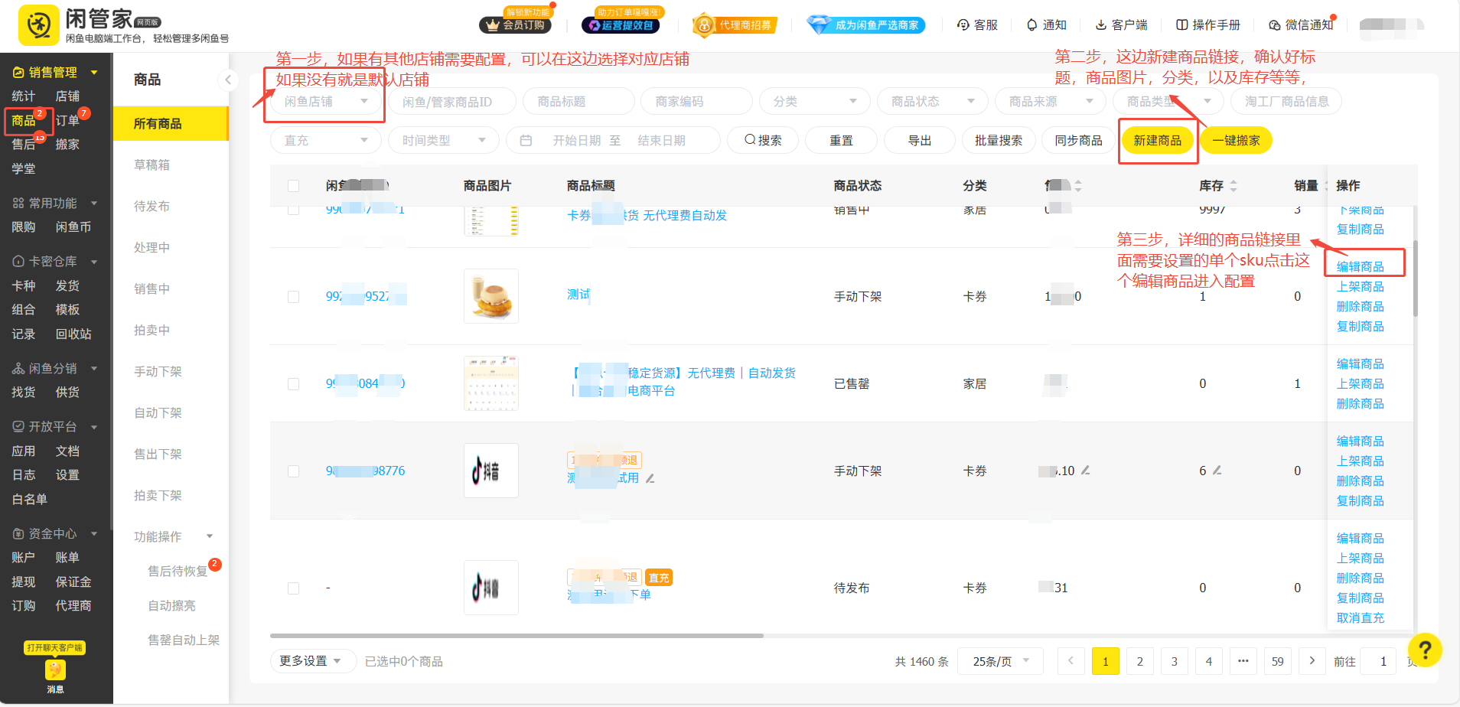
Task: Switch to 草稿箱 in the product menu
Action: tap(152, 165)
